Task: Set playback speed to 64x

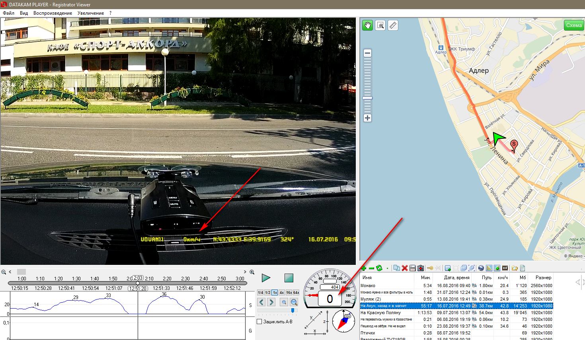Action: click(x=296, y=293)
